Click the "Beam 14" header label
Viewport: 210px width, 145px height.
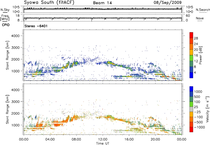coord(102,3)
